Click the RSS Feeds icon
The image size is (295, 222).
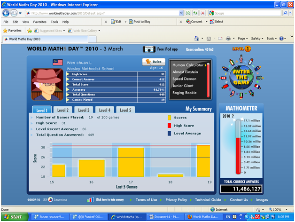tap(209, 39)
